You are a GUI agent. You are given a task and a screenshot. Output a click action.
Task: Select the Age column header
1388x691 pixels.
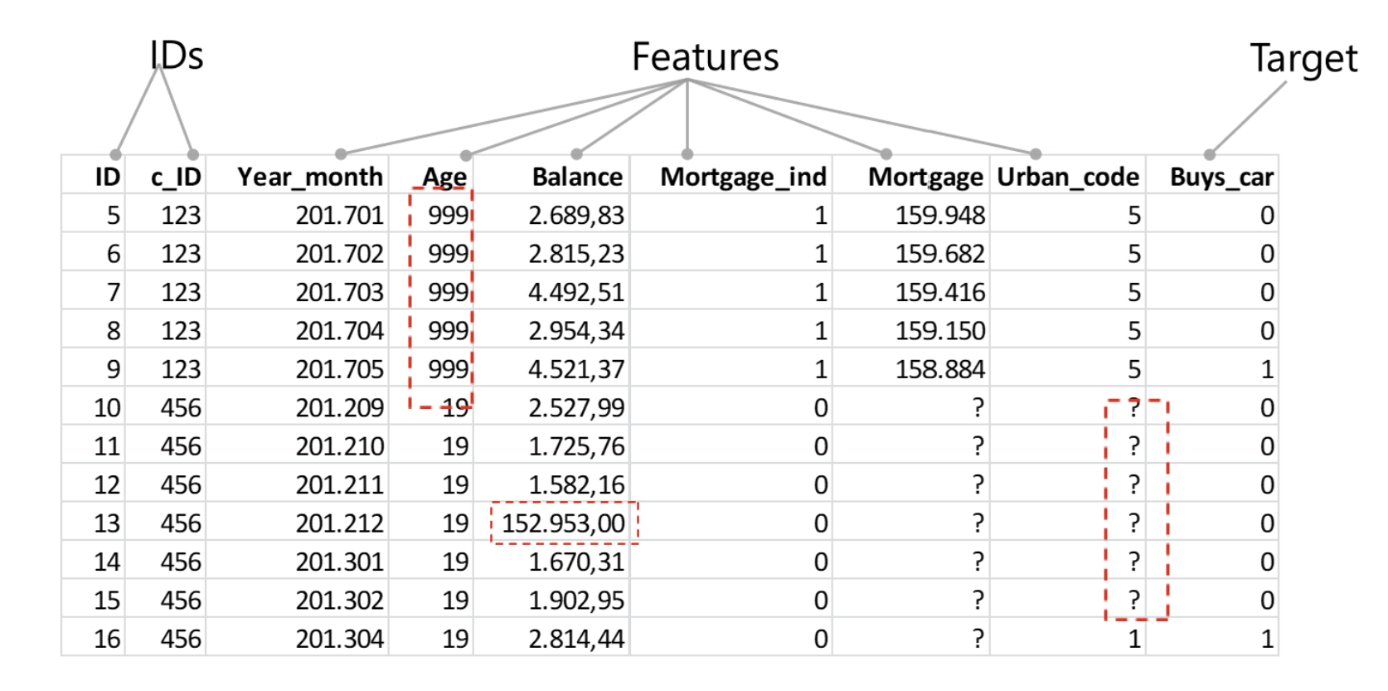444,178
